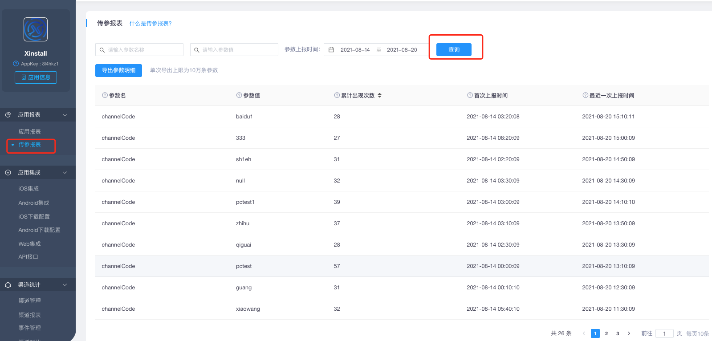This screenshot has width=712, height=341.
Task: Click search icon in parameter value field
Action: pos(196,50)
